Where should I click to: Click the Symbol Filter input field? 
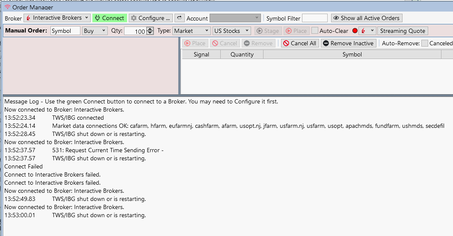314,18
